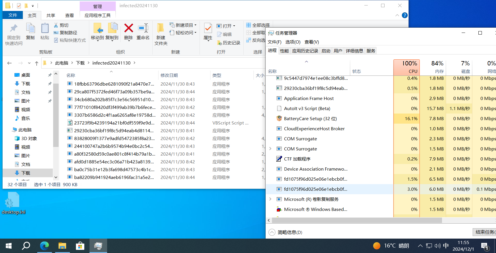Select the View (查看) ribbon tab in Explorer
This screenshot has width=496, height=253.
point(69,16)
